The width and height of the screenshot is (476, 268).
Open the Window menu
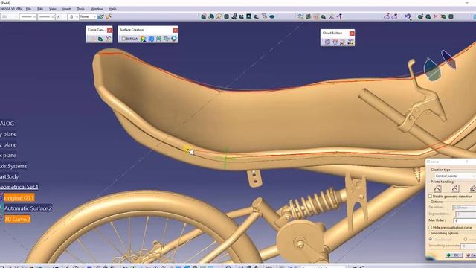click(x=97, y=9)
